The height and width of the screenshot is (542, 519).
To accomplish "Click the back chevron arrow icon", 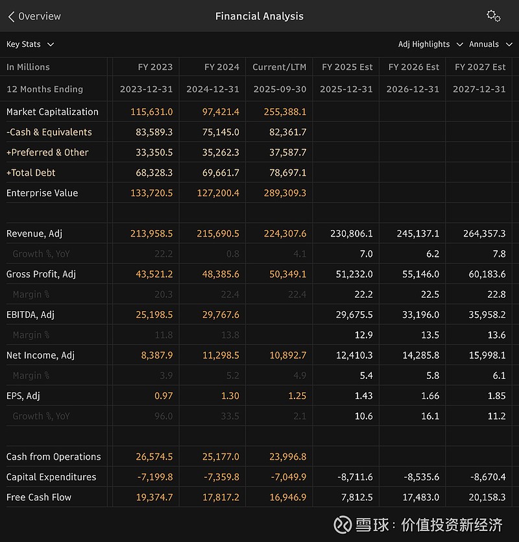I will (11, 16).
